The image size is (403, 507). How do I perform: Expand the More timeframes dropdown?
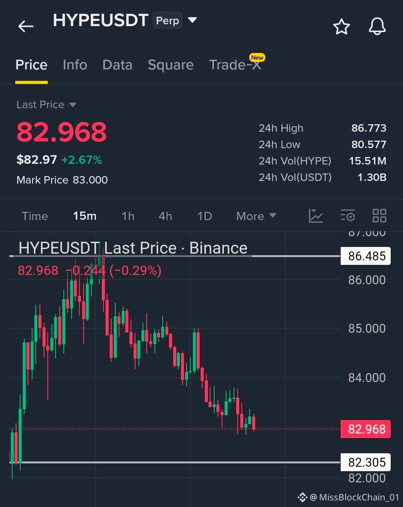(256, 216)
